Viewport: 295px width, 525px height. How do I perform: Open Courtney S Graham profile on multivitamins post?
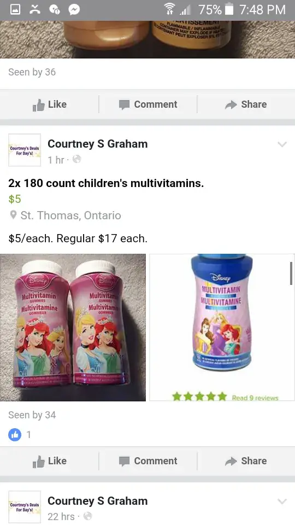[x=98, y=144]
